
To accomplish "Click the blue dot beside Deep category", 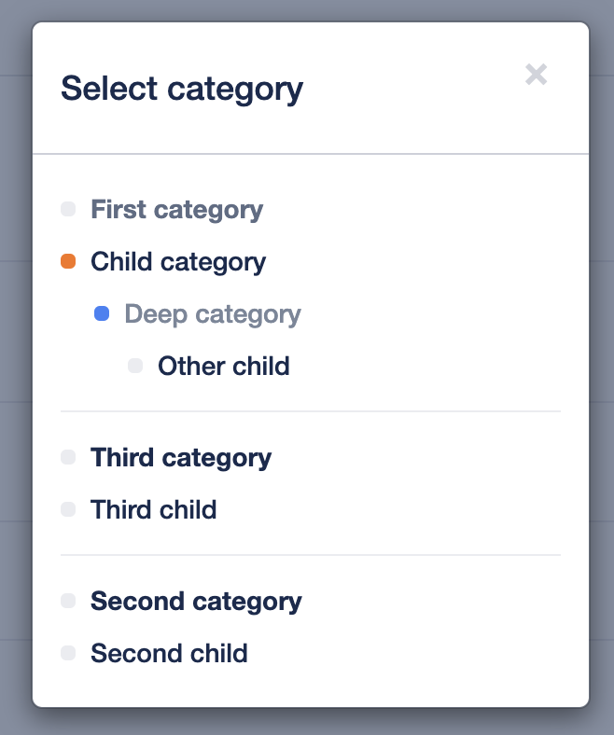I will click(102, 314).
